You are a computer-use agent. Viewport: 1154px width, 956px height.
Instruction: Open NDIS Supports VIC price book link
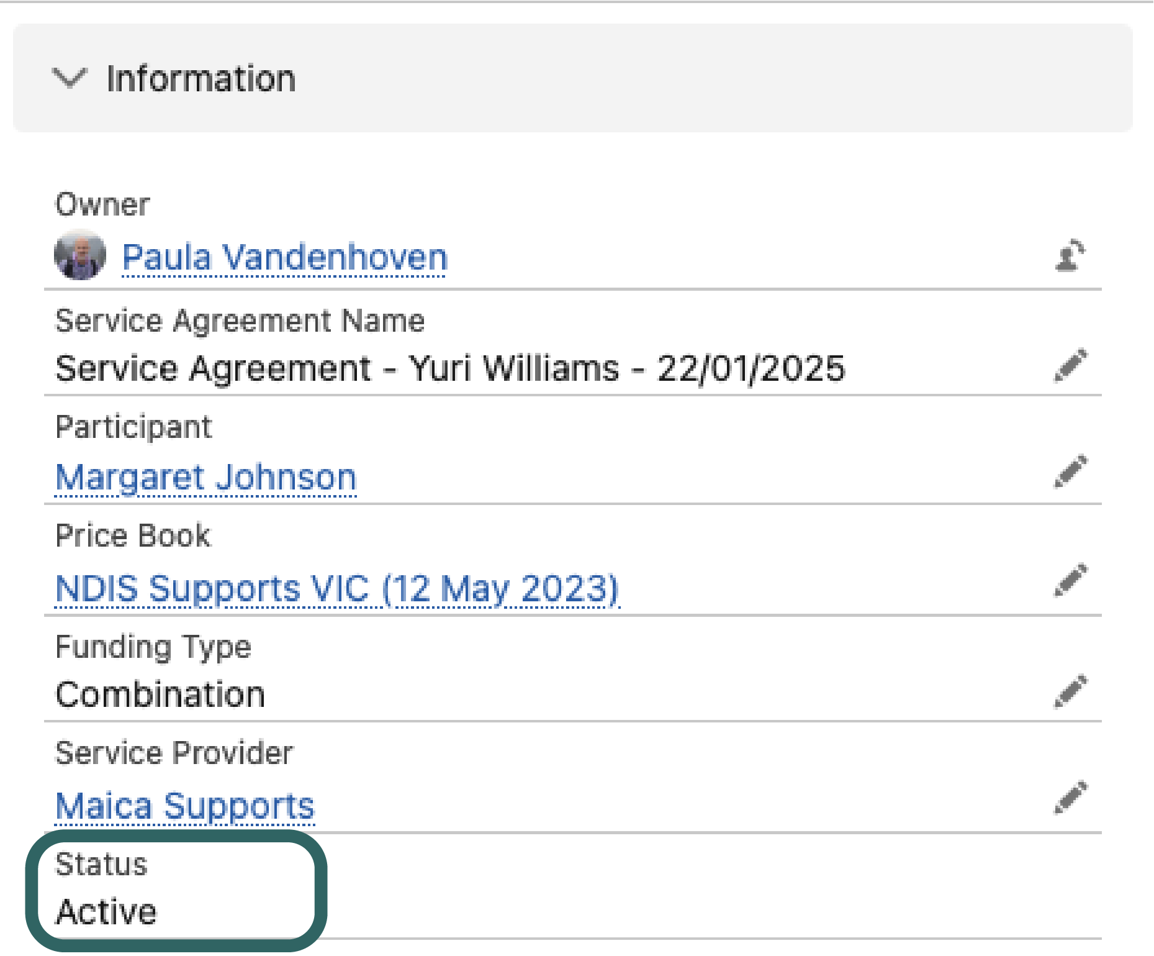click(x=337, y=588)
